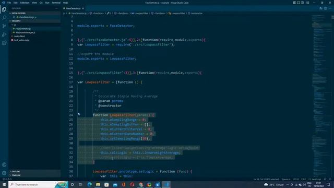Open the Run menu
The height and width of the screenshot is (188, 334).
pyautogui.click(x=47, y=3)
